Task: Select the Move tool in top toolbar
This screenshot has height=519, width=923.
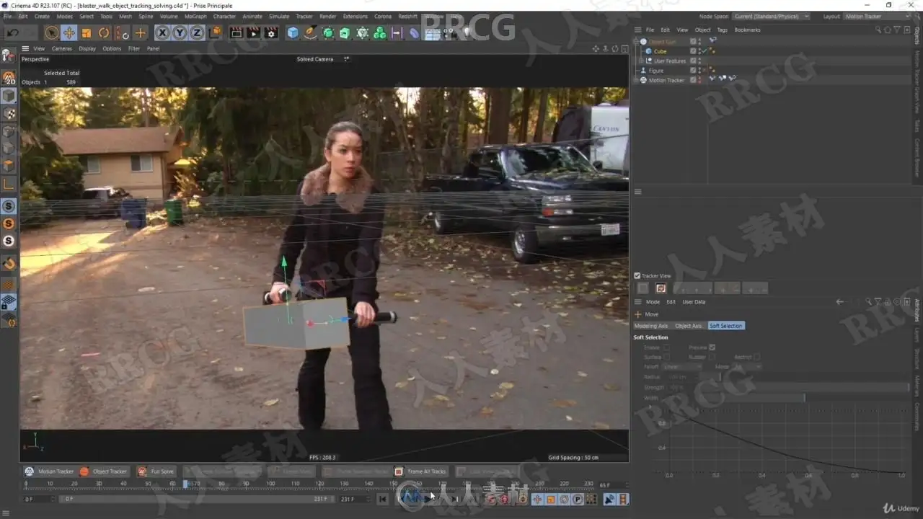Action: pos(69,32)
